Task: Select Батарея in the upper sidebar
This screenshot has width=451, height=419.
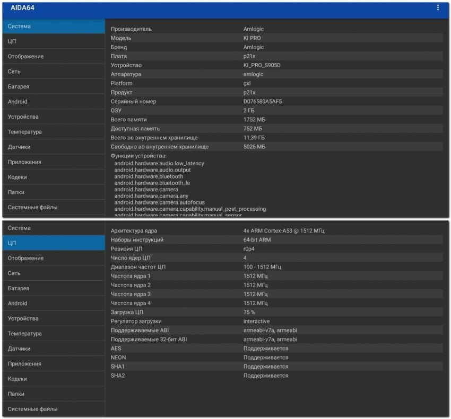Action: coord(54,86)
